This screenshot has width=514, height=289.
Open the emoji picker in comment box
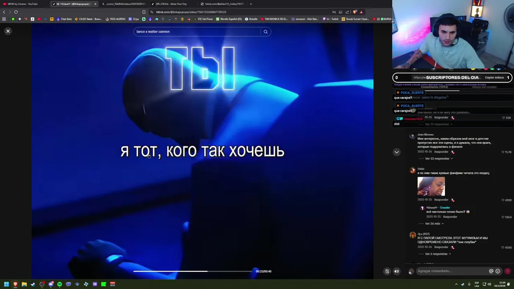pos(498,271)
